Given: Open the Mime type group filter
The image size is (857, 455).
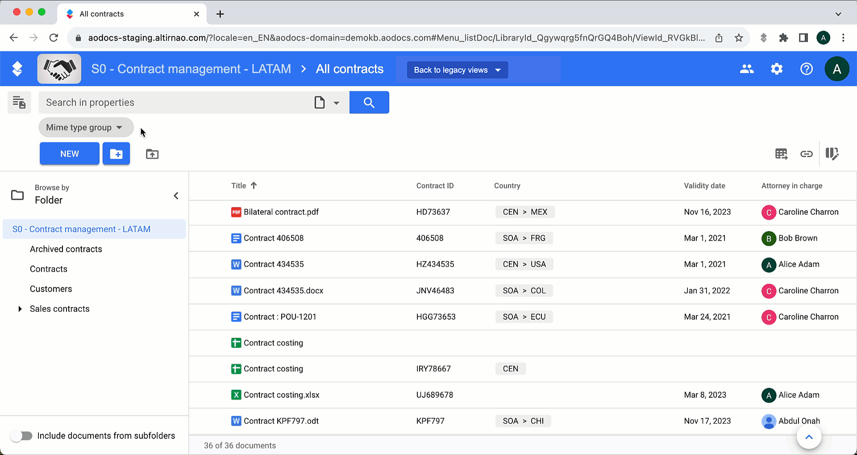Looking at the screenshot, I should 86,127.
